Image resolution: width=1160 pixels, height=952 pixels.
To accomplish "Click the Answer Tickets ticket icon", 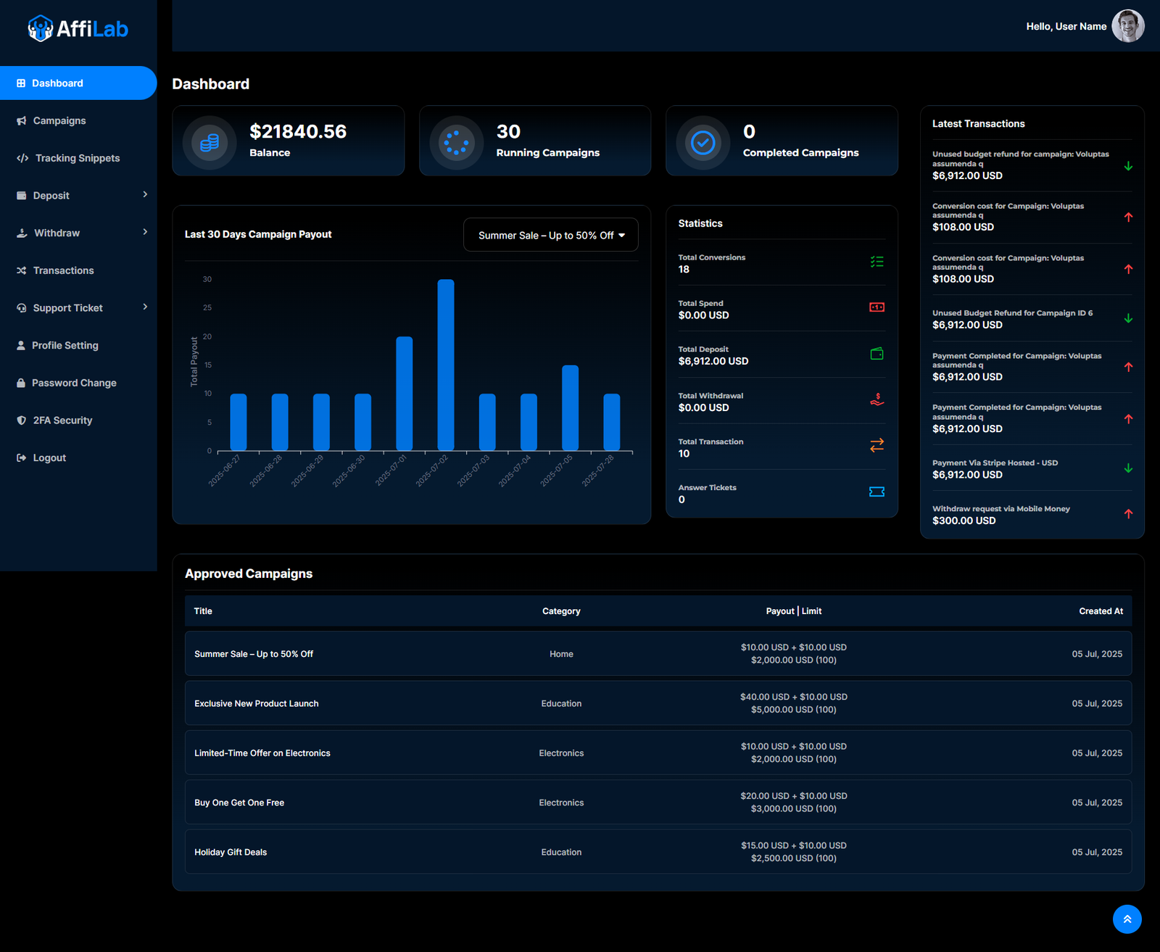I will (x=877, y=492).
